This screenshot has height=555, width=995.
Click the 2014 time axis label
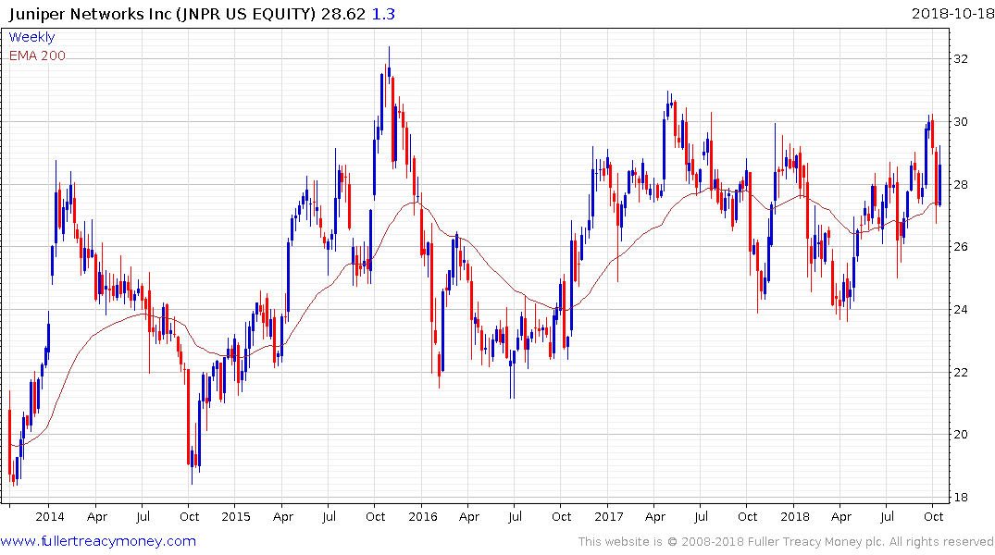[x=49, y=516]
